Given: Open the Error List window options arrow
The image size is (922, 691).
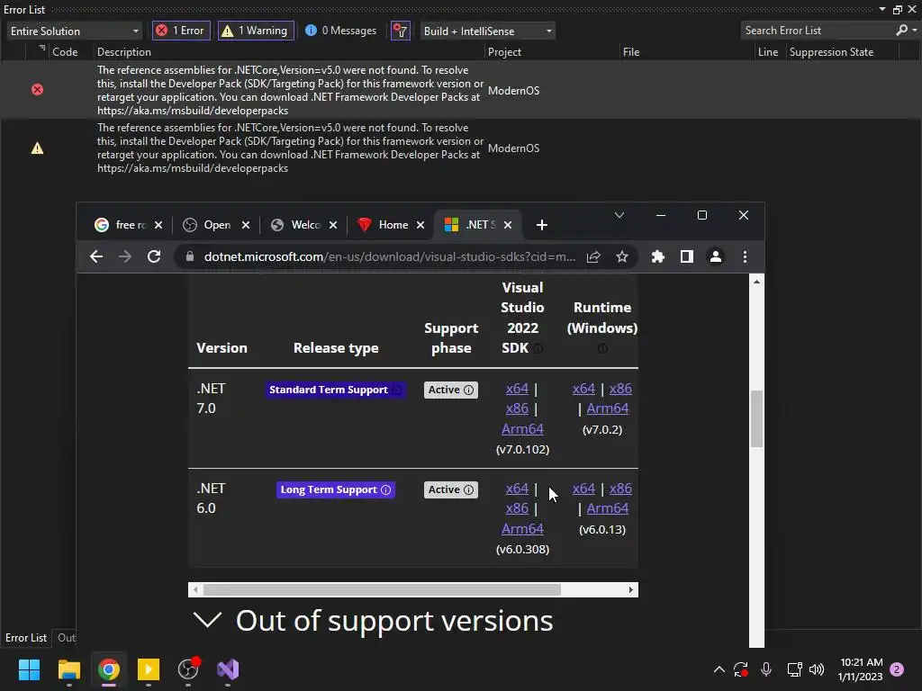Looking at the screenshot, I should pos(882,9).
